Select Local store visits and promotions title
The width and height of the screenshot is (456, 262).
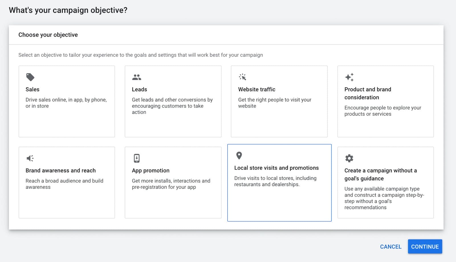pos(276,168)
